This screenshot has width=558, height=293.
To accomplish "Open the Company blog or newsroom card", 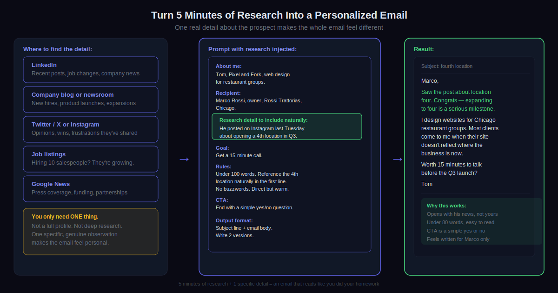I will [91, 99].
